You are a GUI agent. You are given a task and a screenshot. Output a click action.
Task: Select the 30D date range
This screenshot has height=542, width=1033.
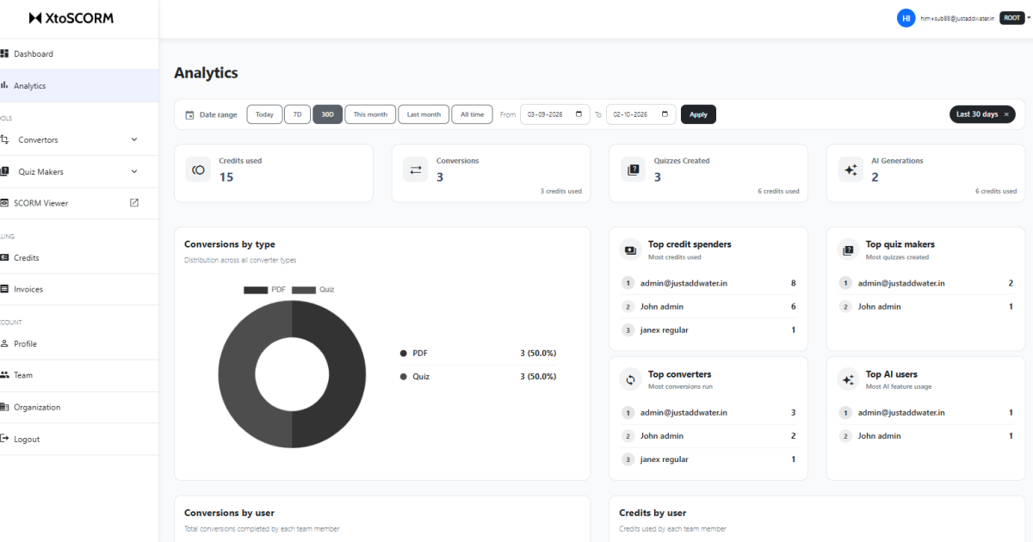tap(328, 114)
